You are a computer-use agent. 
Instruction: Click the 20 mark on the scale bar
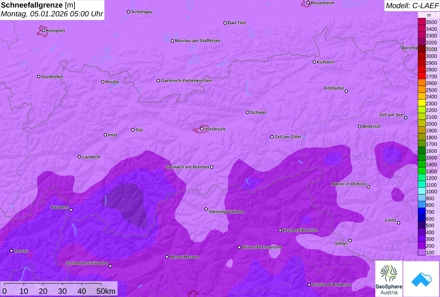[43, 291]
